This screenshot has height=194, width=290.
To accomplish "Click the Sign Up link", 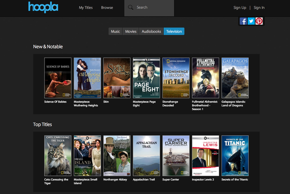I will pos(239,7).
